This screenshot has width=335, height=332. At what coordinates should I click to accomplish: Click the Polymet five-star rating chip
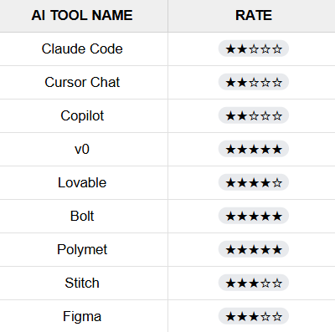point(254,249)
